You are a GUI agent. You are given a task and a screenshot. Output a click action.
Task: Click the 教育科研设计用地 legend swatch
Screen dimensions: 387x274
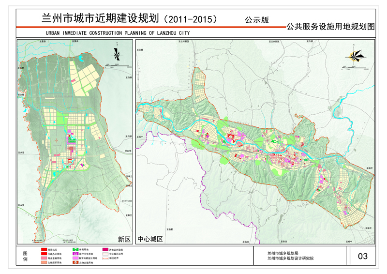pyautogui.click(x=75, y=259)
